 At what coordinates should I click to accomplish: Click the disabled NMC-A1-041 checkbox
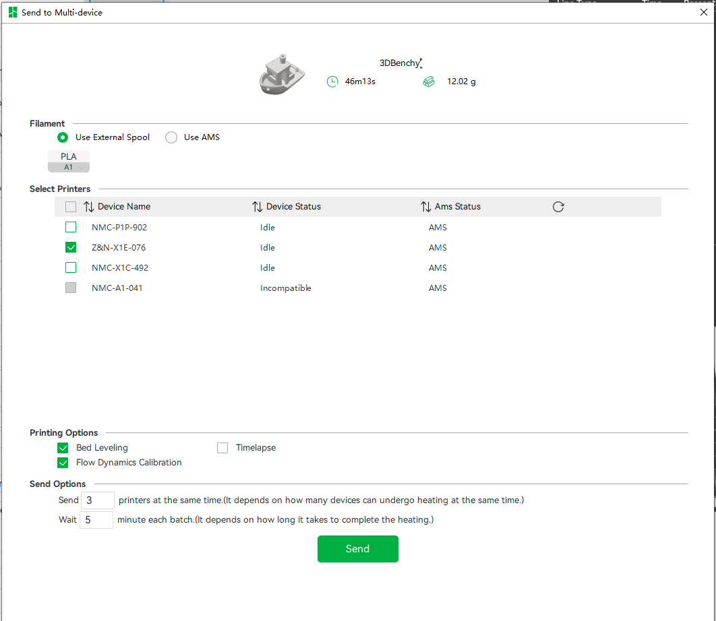(x=71, y=288)
